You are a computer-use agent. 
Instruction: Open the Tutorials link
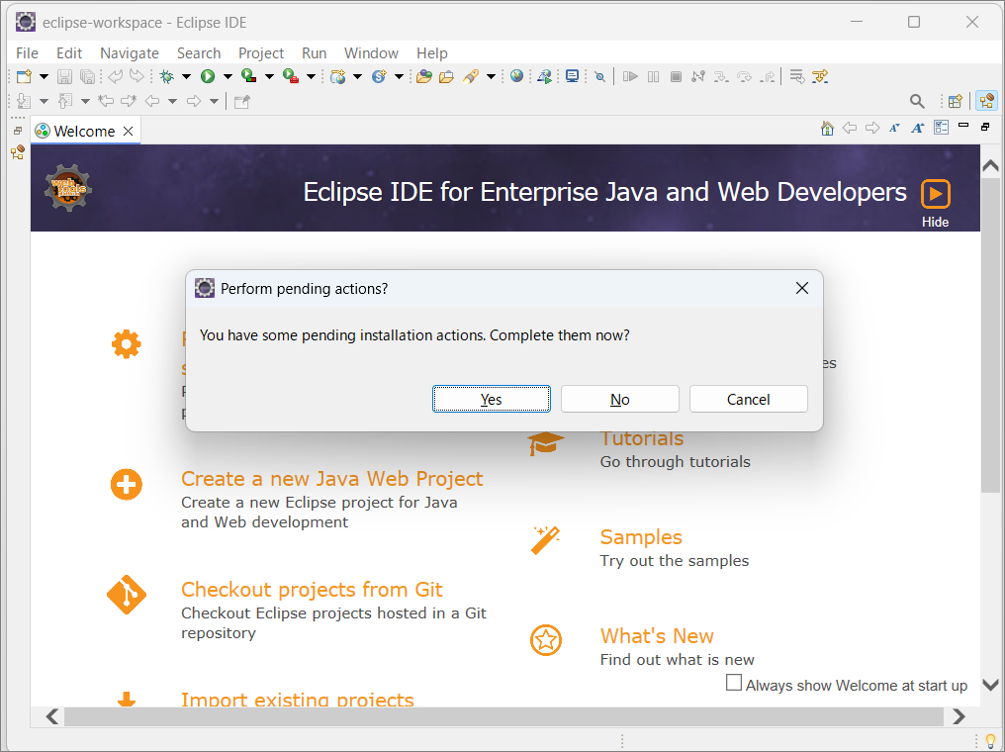(x=642, y=438)
